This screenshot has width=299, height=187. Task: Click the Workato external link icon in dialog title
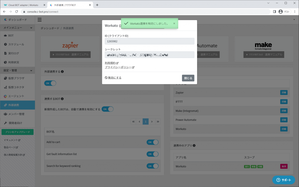tap(120, 26)
